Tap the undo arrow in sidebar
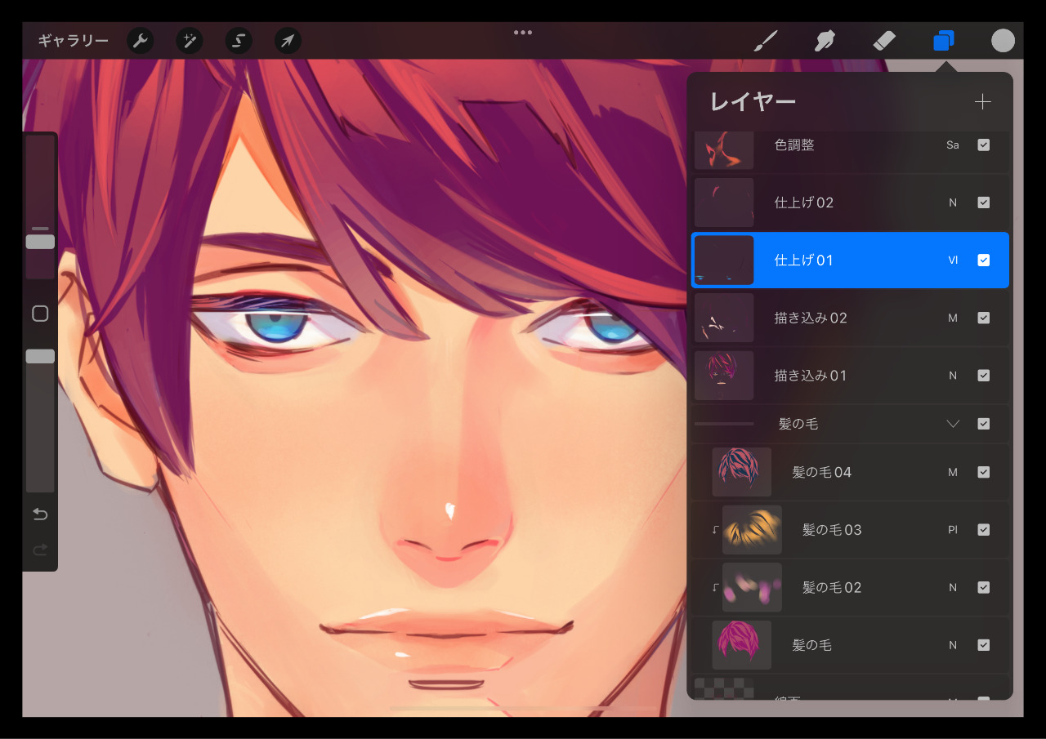1046x739 pixels. click(40, 514)
